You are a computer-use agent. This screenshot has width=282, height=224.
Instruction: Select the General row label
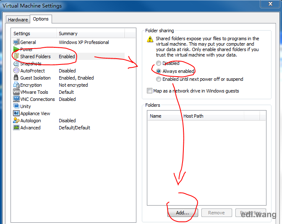28,42
